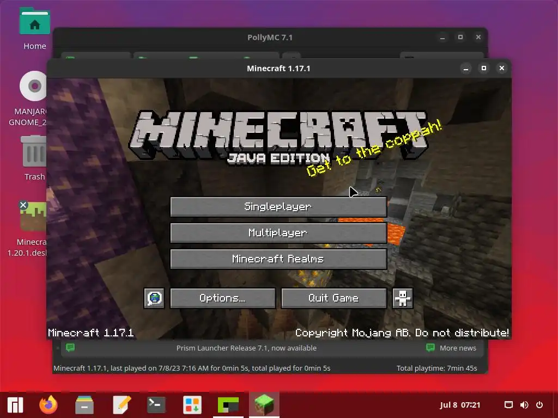Click the PollyMC 7.1 title bar
This screenshot has height=418, width=558.
click(x=270, y=38)
